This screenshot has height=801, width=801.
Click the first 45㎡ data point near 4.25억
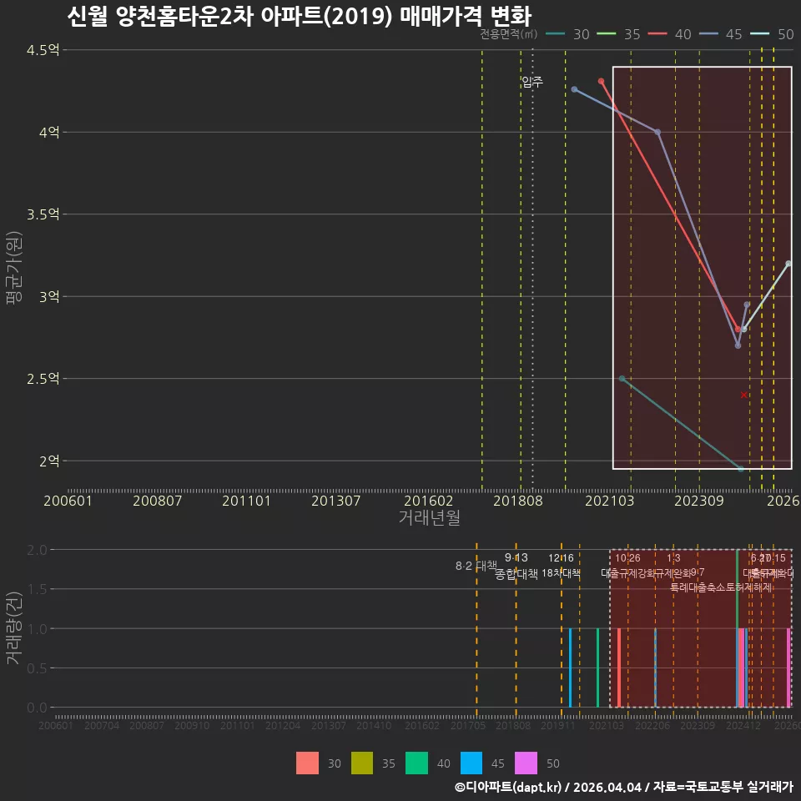tap(574, 89)
